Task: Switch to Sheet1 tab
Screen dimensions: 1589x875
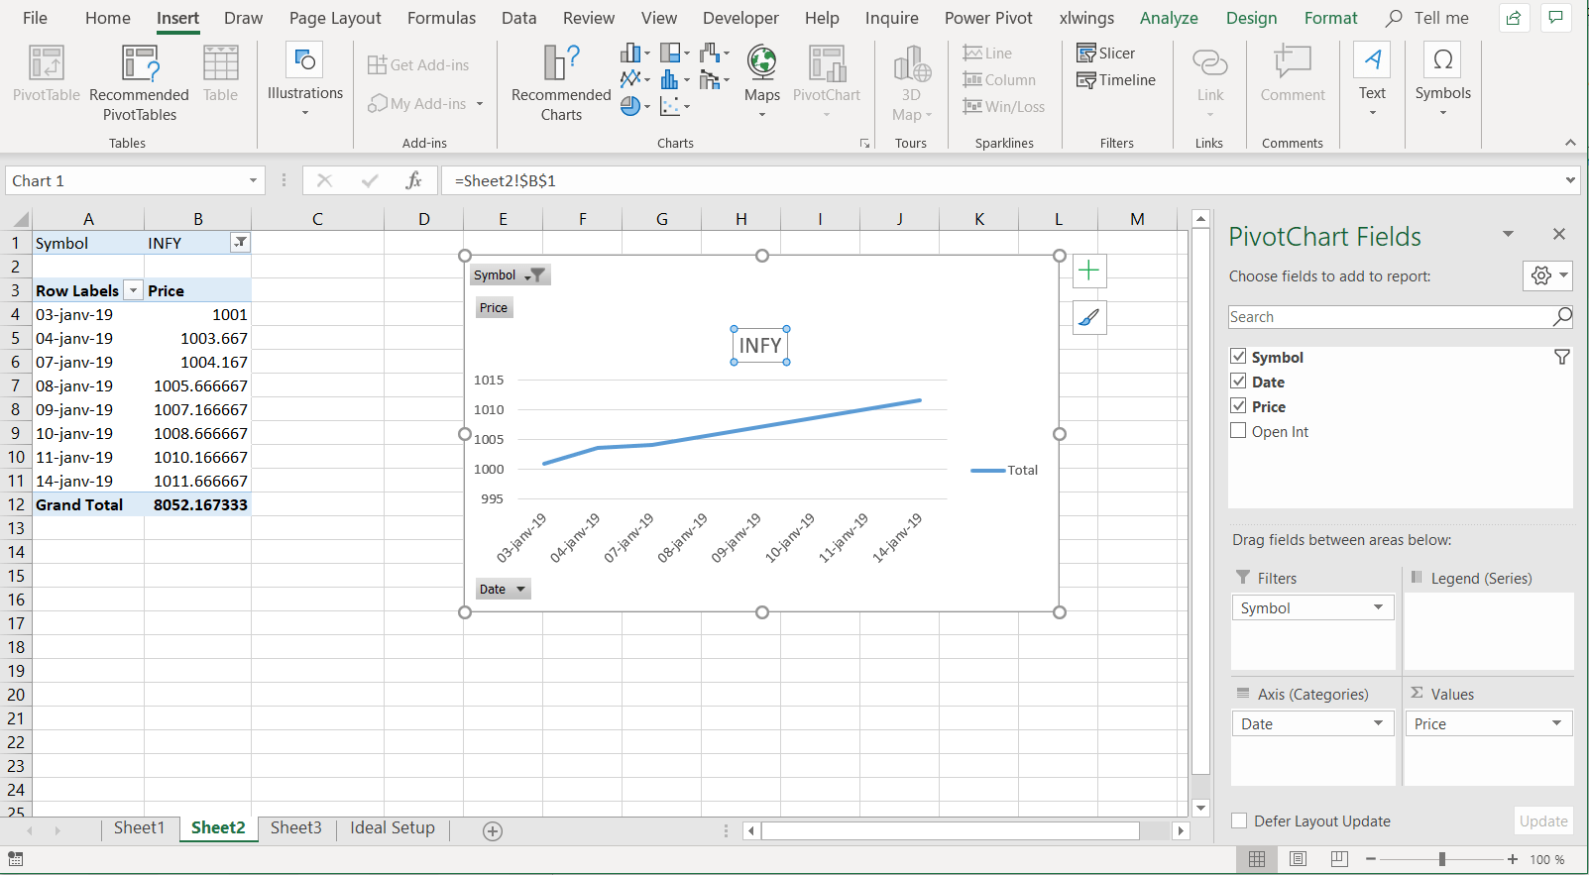Action: pos(139,828)
